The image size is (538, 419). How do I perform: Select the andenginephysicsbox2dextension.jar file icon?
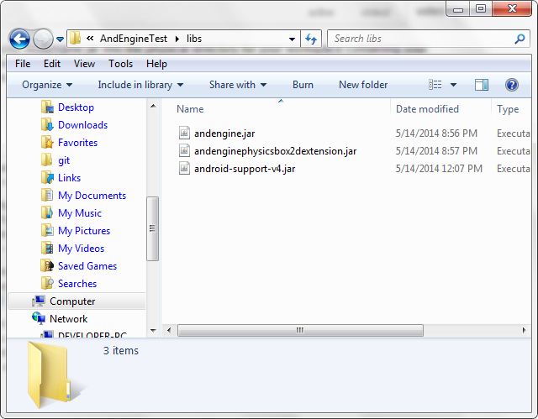(184, 150)
